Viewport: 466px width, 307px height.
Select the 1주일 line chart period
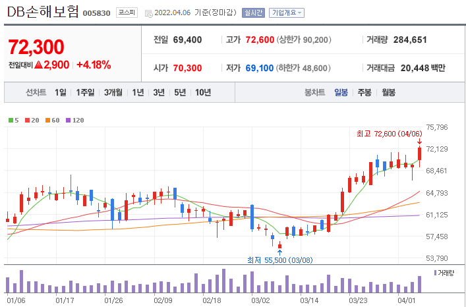coord(85,92)
